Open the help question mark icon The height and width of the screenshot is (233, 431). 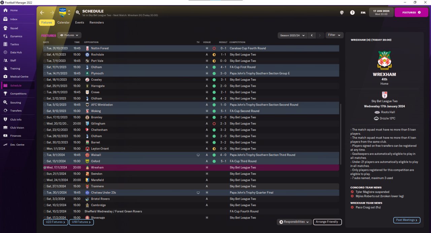point(352,12)
